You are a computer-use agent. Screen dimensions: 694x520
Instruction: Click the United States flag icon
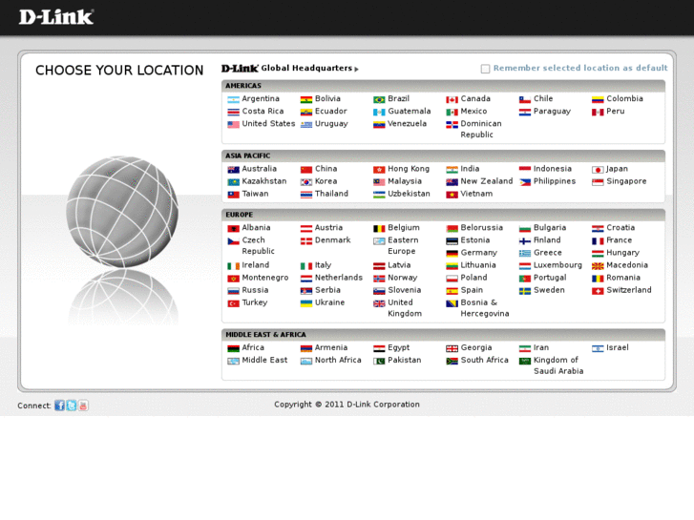point(233,124)
